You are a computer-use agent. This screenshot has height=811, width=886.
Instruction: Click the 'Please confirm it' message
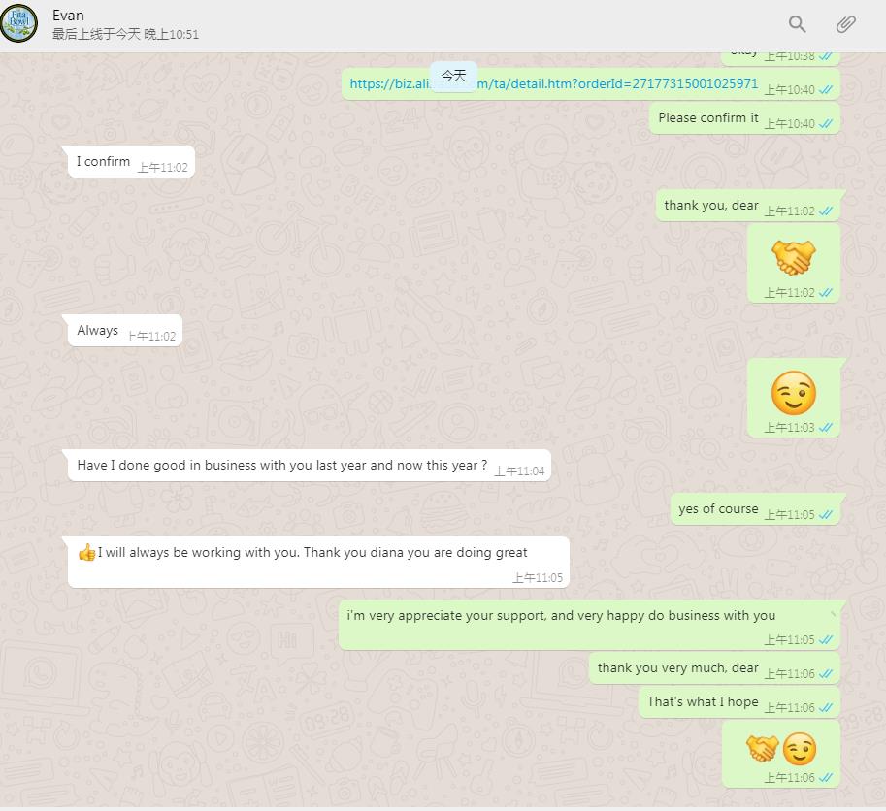click(x=744, y=118)
